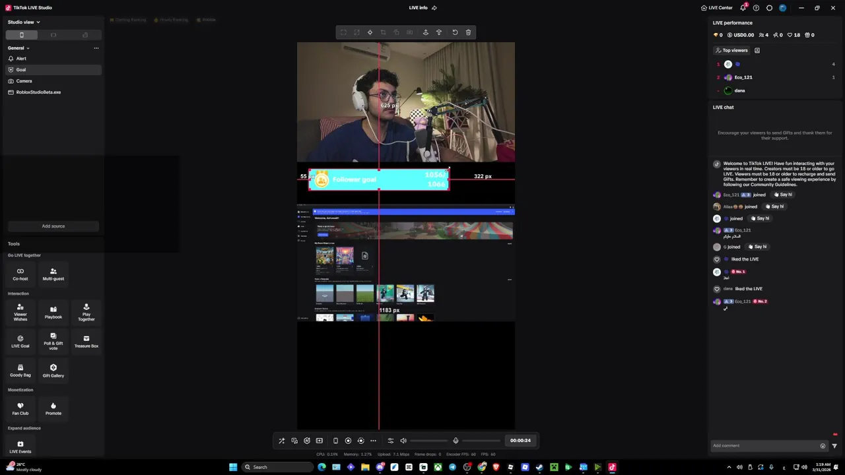The image size is (845, 475).
Task: Open LIVE Center
Action: click(717, 8)
